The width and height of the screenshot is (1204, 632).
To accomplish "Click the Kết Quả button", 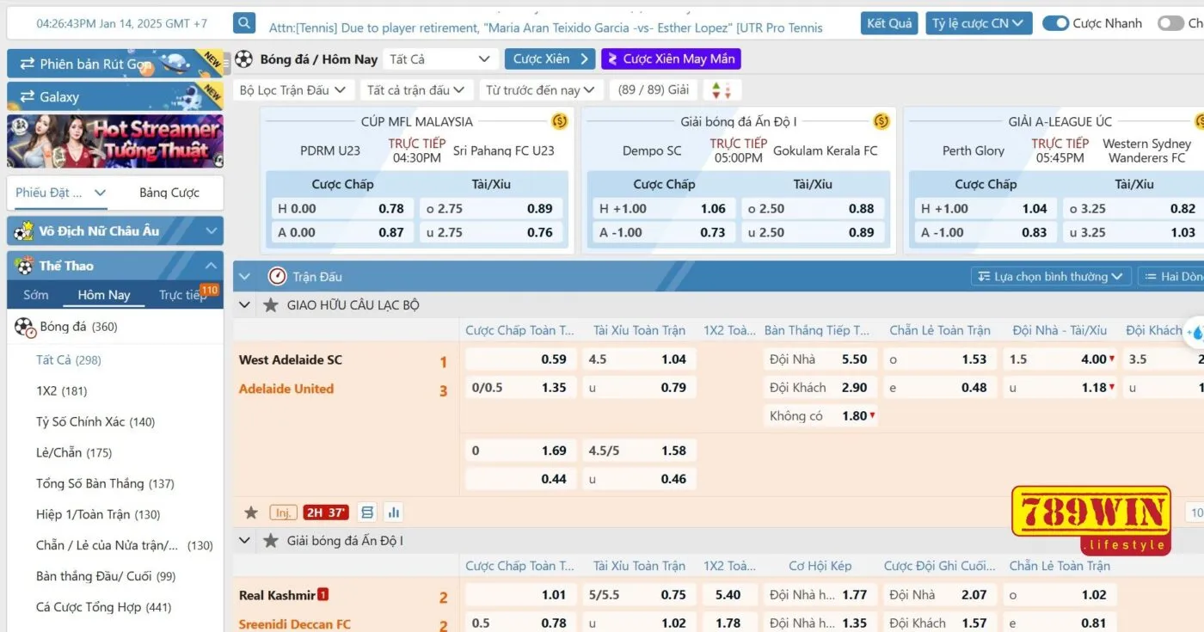I will [x=889, y=23].
